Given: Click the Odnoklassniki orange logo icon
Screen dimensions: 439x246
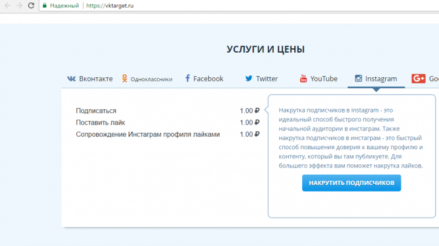Looking at the screenshot, I should click(125, 79).
